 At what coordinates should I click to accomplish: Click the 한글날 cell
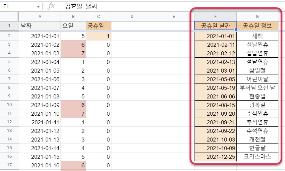[x=257, y=148]
